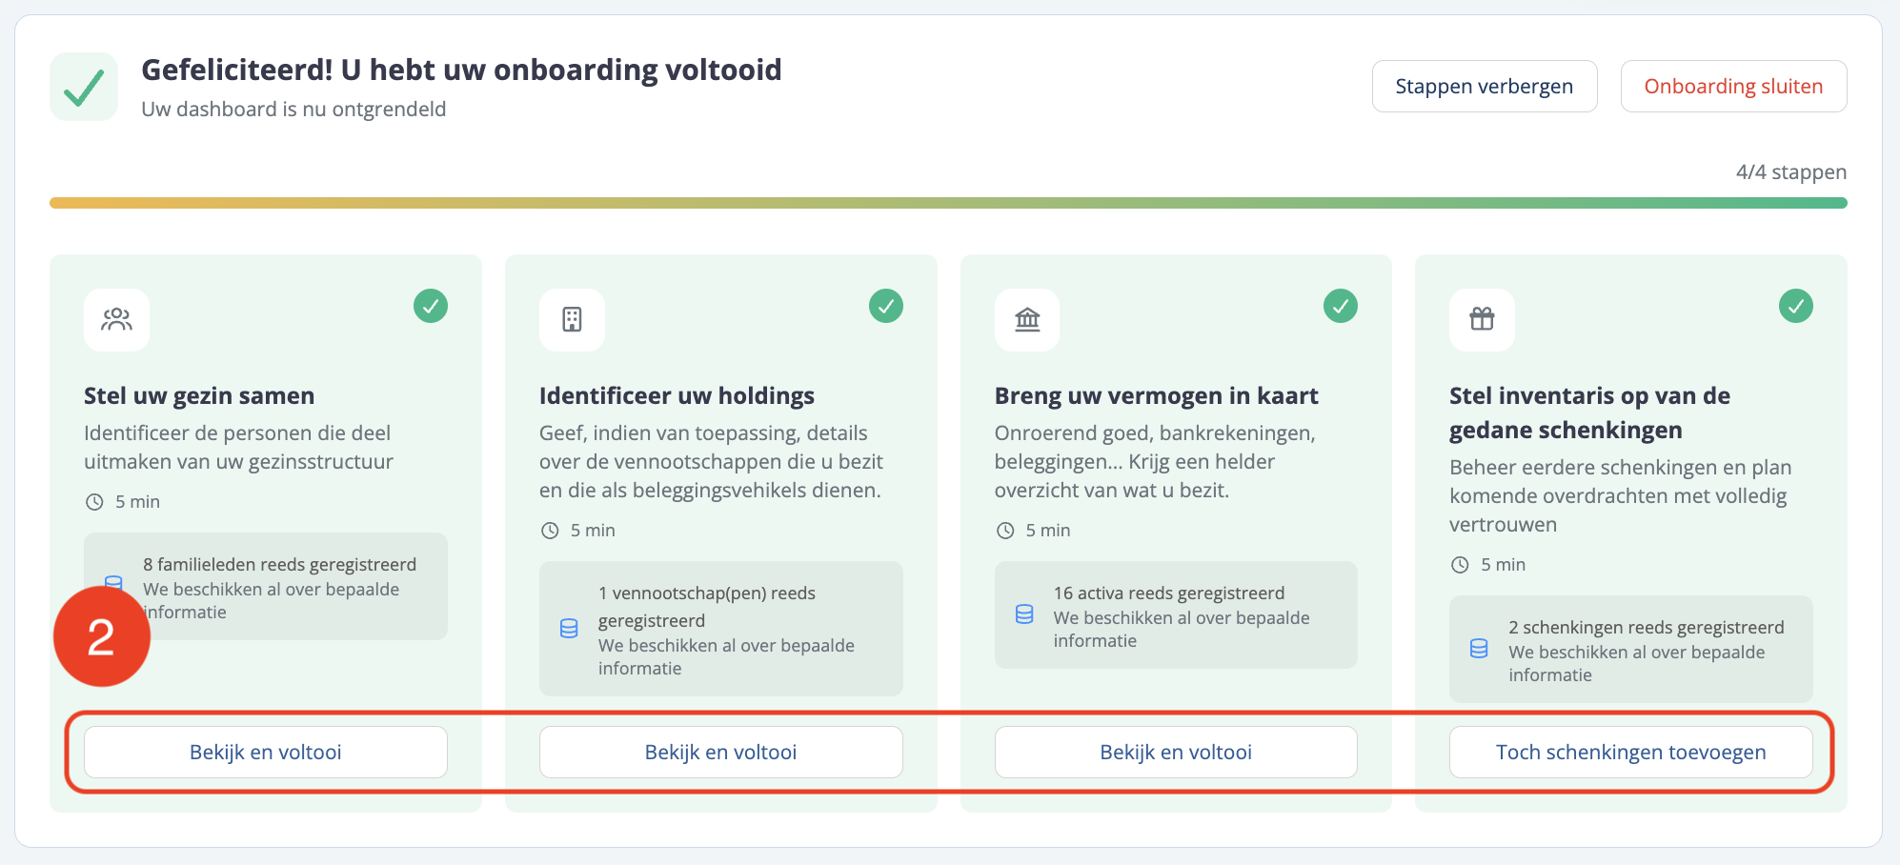Click green checkmark on holdings card
1900x865 pixels.
point(886,306)
